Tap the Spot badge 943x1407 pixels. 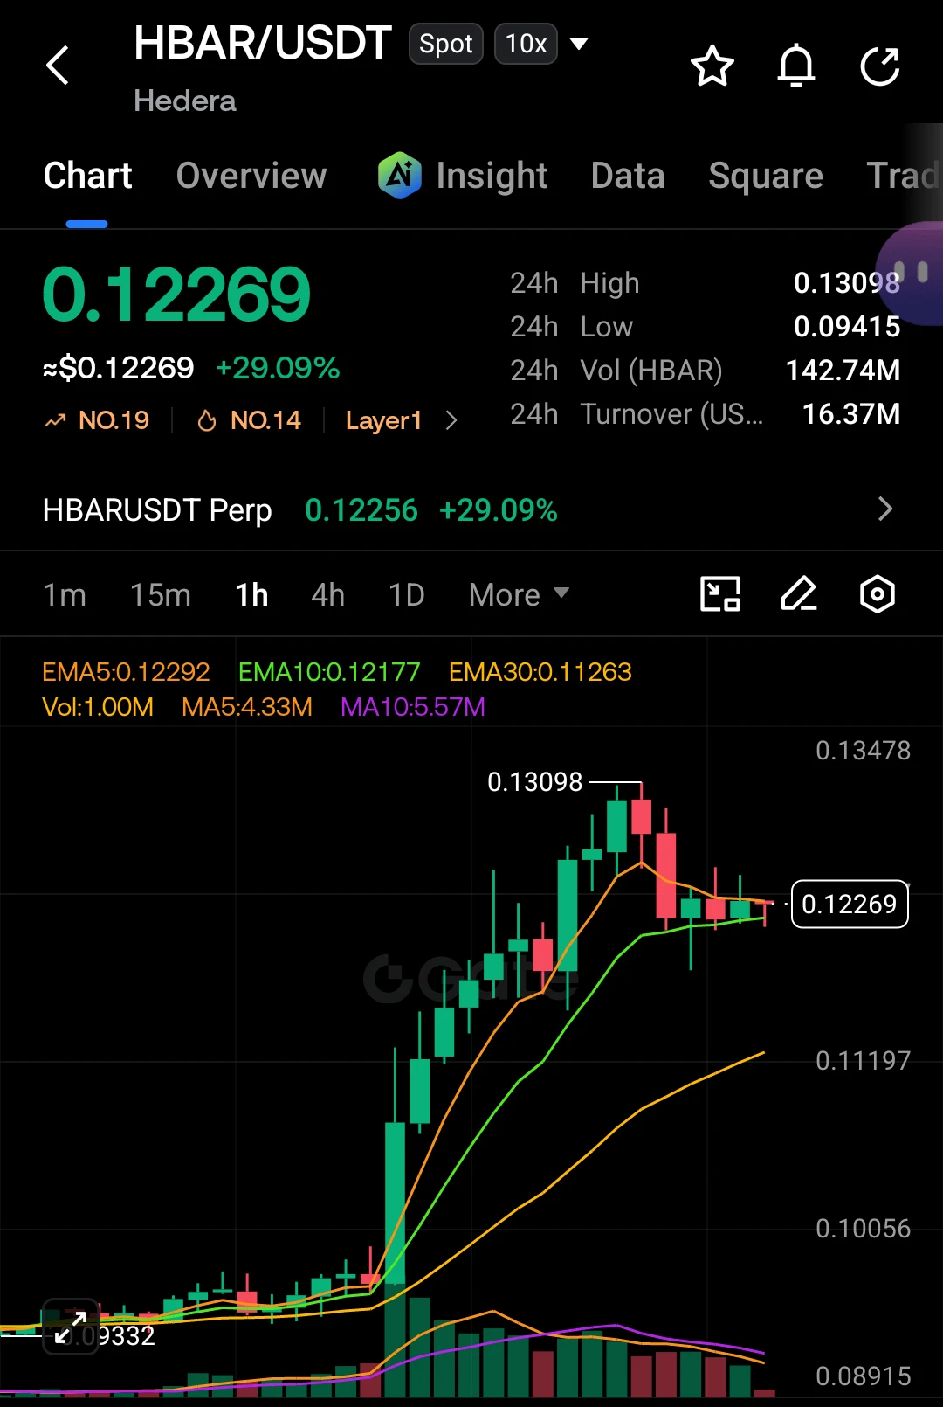445,44
